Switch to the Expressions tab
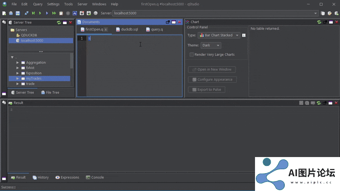 click(68, 177)
